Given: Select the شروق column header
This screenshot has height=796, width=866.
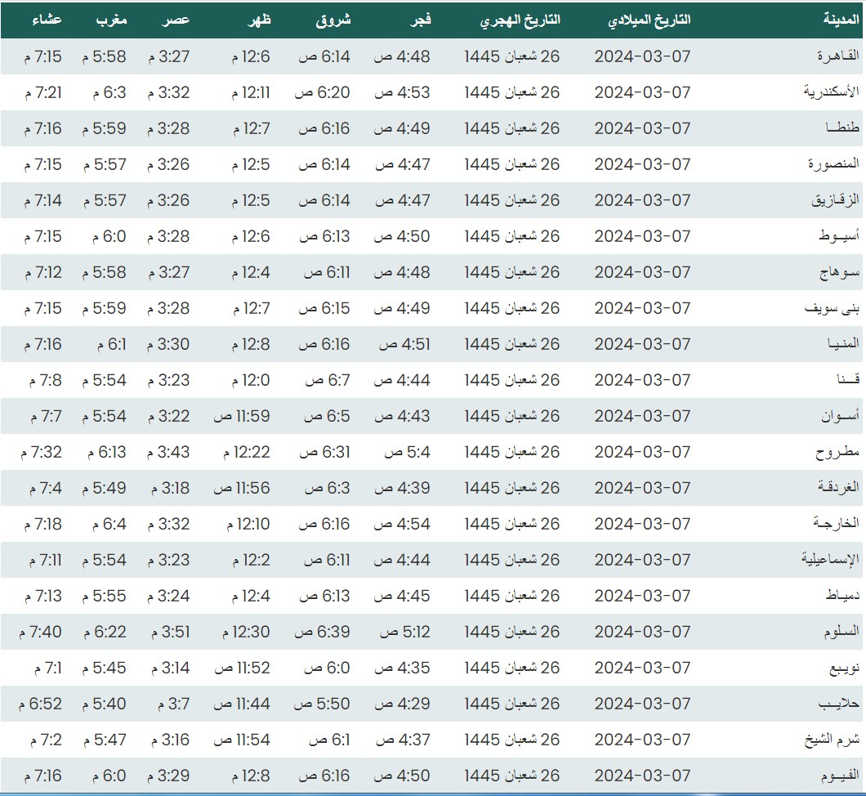Looking at the screenshot, I should 333,20.
